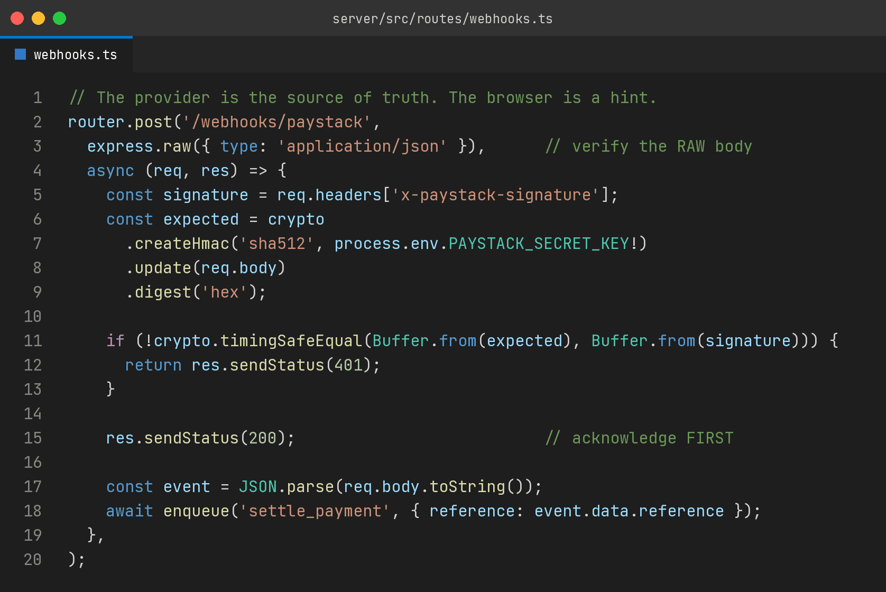Click 'router' on line 2
The height and width of the screenshot is (592, 886).
point(96,122)
